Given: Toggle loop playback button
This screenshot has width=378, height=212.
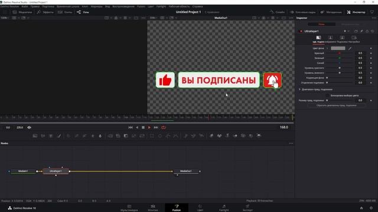Looking at the screenshot, I should pyautogui.click(x=164, y=127).
